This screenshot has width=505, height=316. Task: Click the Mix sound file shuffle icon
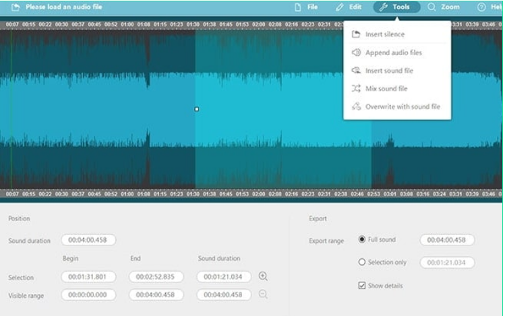(x=357, y=89)
